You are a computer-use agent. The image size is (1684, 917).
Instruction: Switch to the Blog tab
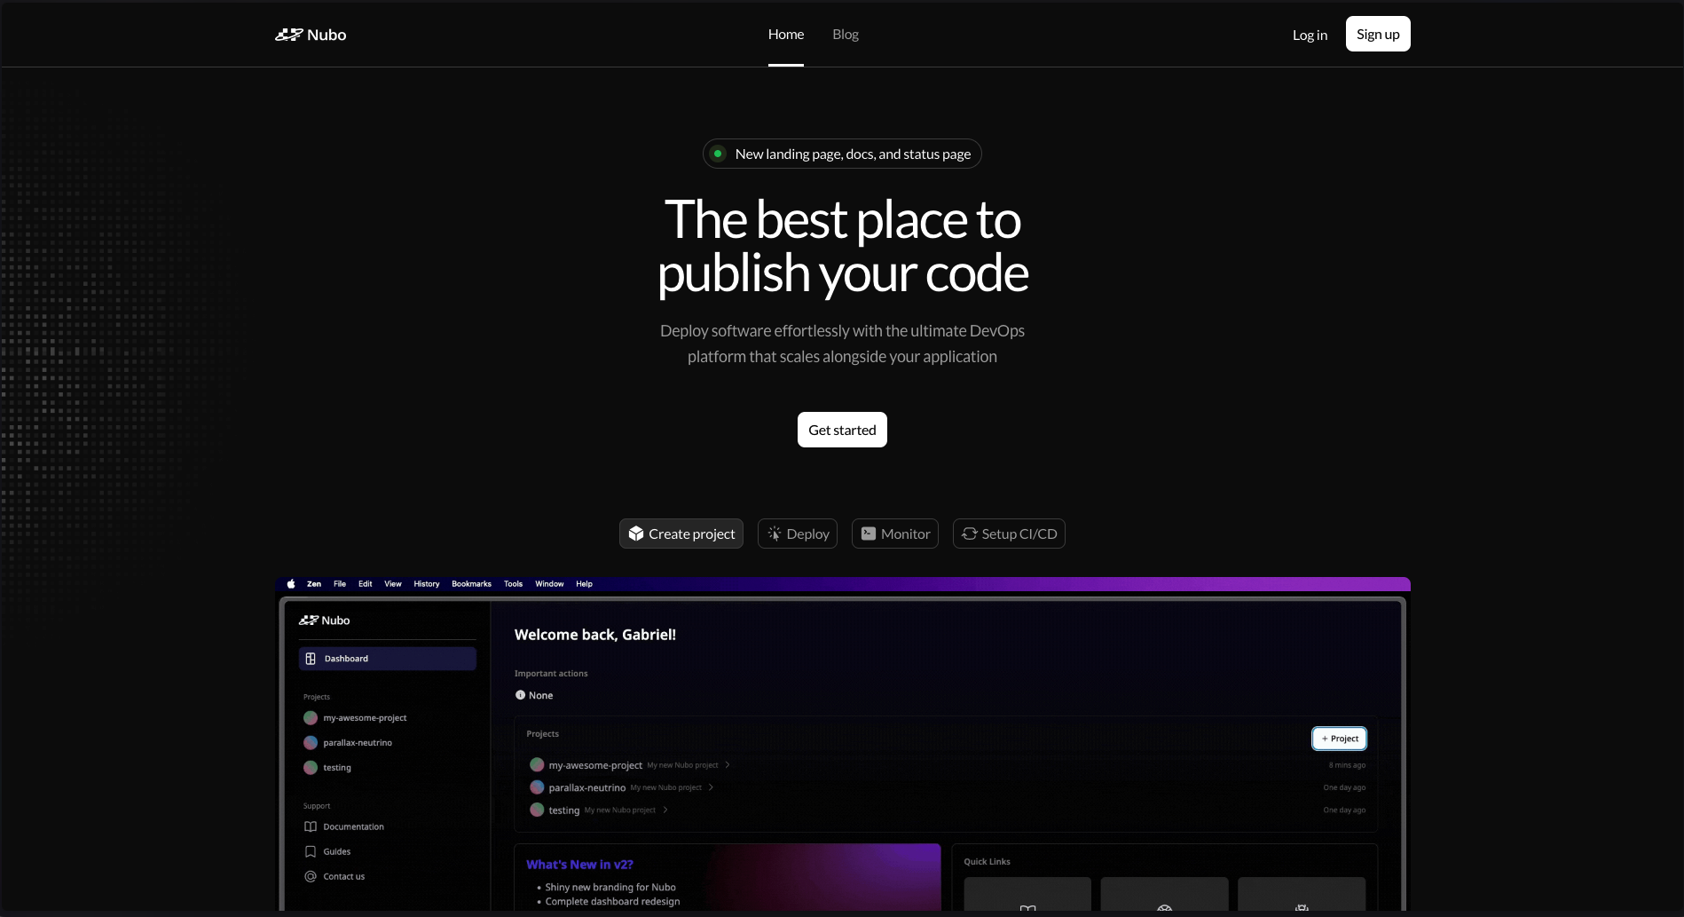click(x=845, y=34)
